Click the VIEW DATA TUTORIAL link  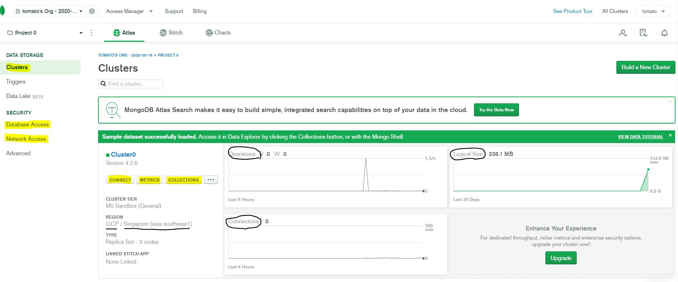(640, 137)
